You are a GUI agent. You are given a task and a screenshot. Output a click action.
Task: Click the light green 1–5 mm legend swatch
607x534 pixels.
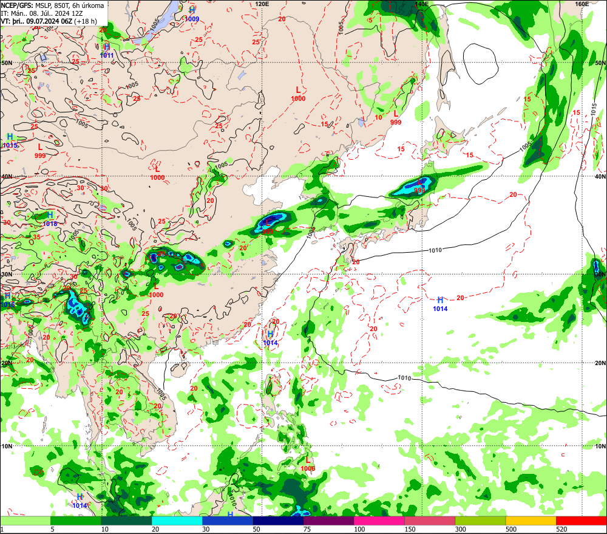click(x=25, y=521)
